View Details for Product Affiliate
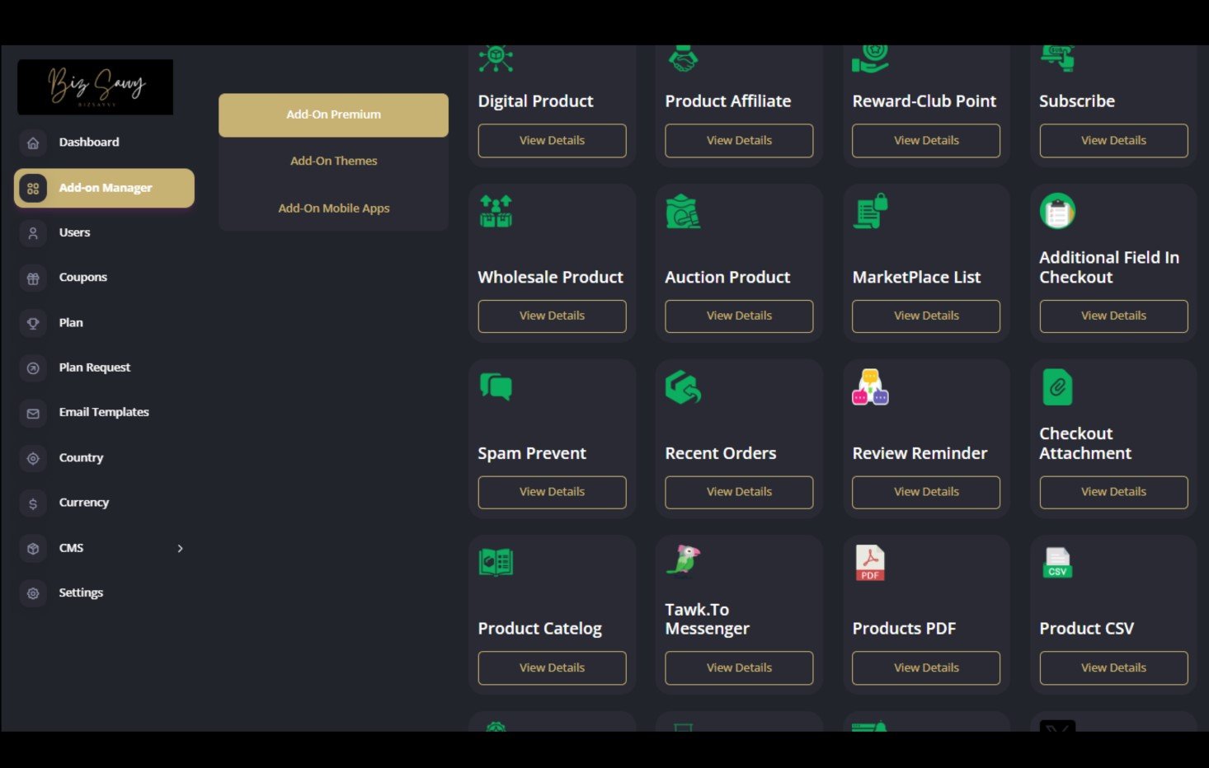This screenshot has width=1209, height=768. [x=739, y=141]
